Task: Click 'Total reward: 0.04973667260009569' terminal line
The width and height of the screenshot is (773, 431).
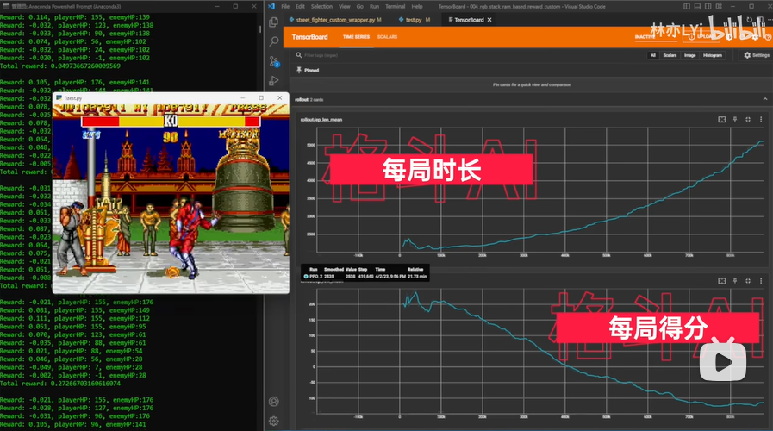Action: pyautogui.click(x=60, y=66)
